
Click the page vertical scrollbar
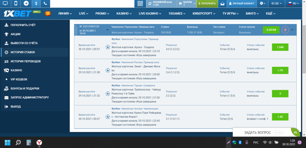(x=304, y=50)
